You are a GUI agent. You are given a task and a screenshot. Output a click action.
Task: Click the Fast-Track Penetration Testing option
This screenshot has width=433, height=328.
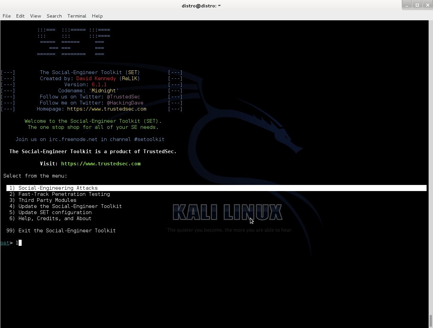pyautogui.click(x=60, y=194)
